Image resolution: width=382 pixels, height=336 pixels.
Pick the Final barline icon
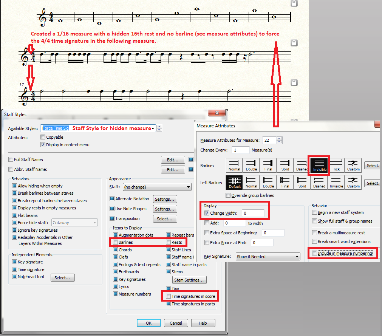coord(268,165)
